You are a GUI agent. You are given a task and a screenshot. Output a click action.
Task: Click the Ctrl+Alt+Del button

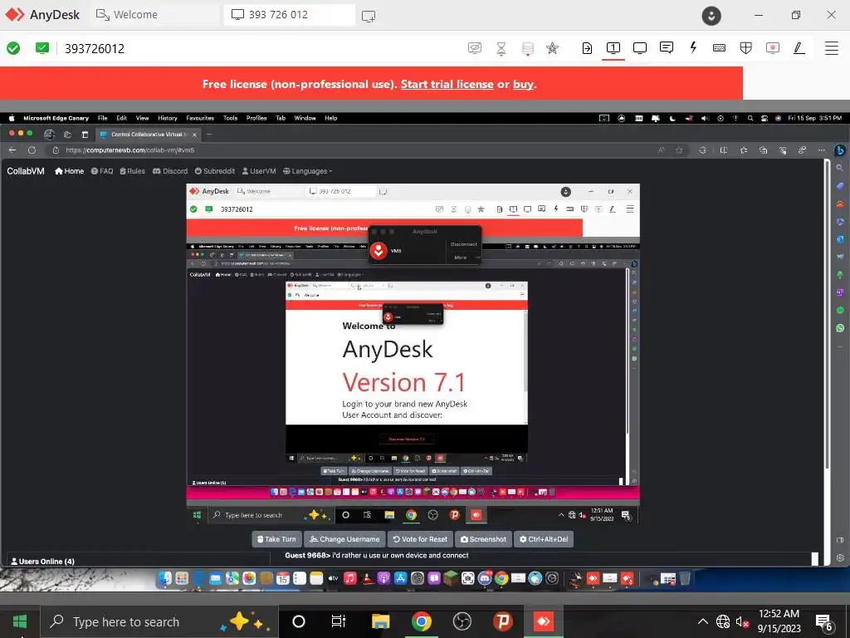click(x=544, y=539)
